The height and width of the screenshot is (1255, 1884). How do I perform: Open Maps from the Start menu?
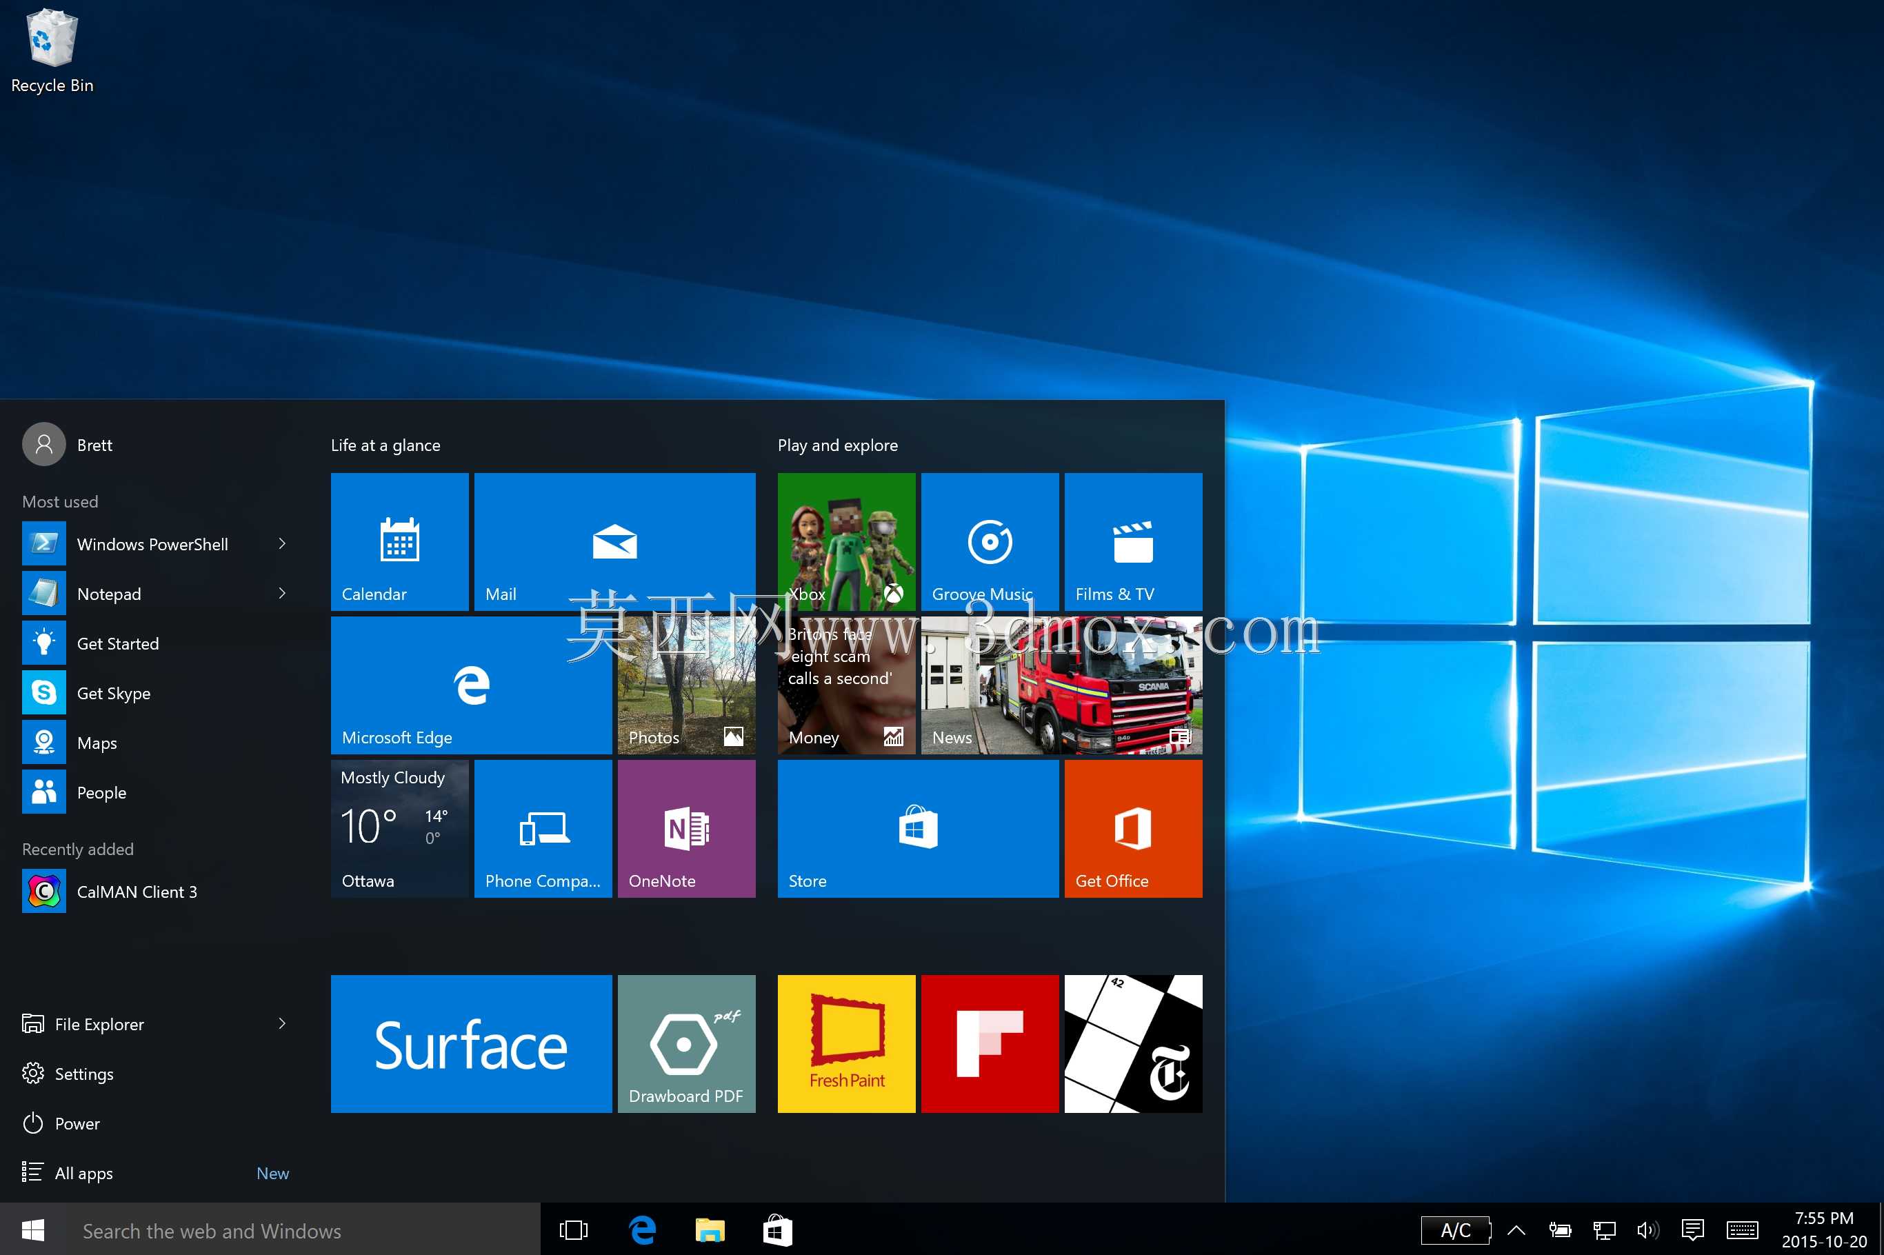pos(156,743)
